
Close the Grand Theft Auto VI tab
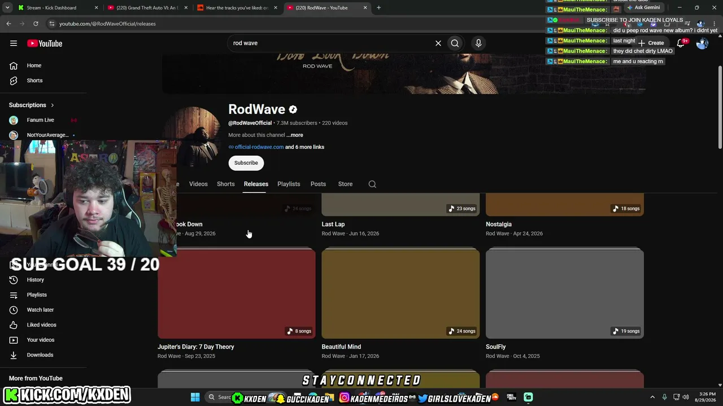[186, 8]
